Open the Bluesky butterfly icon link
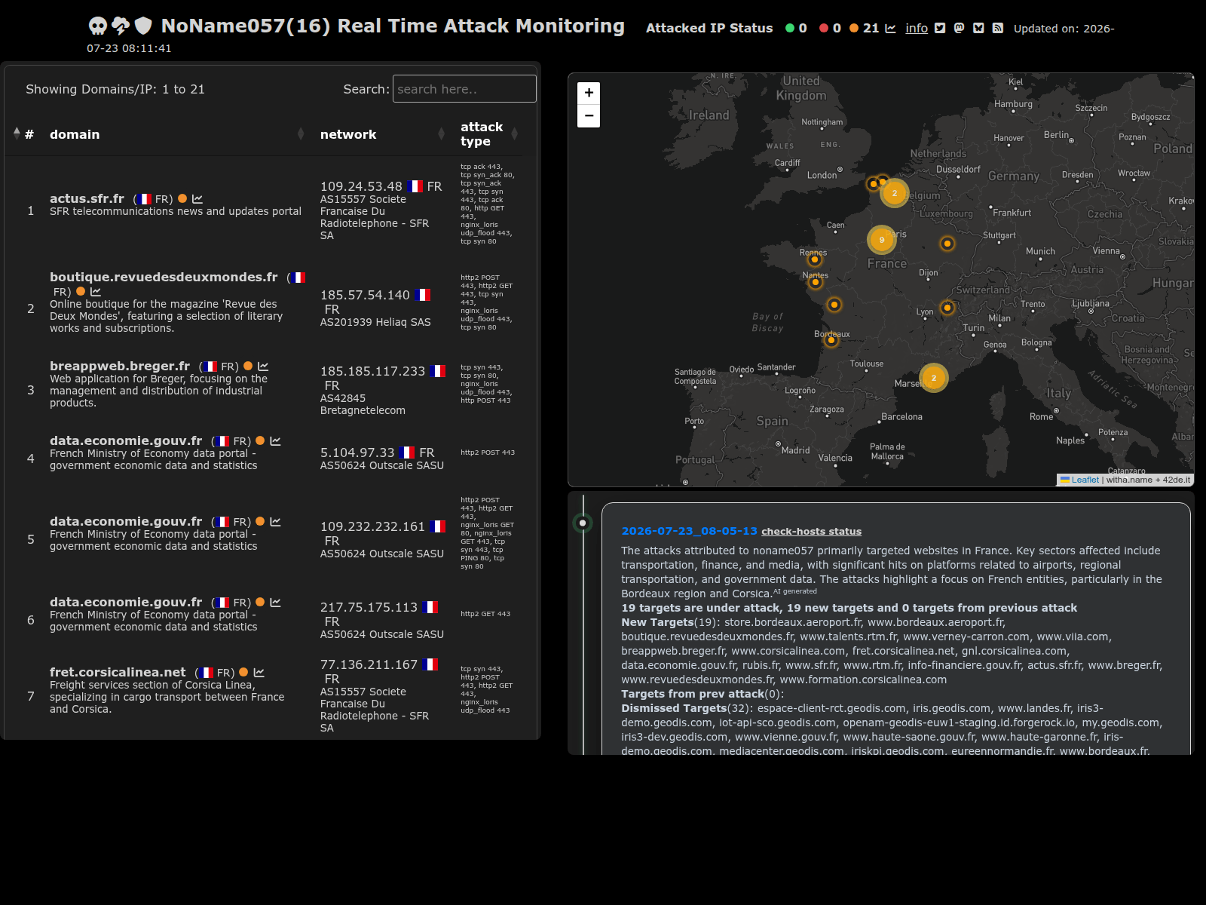1206x905 pixels. click(978, 29)
